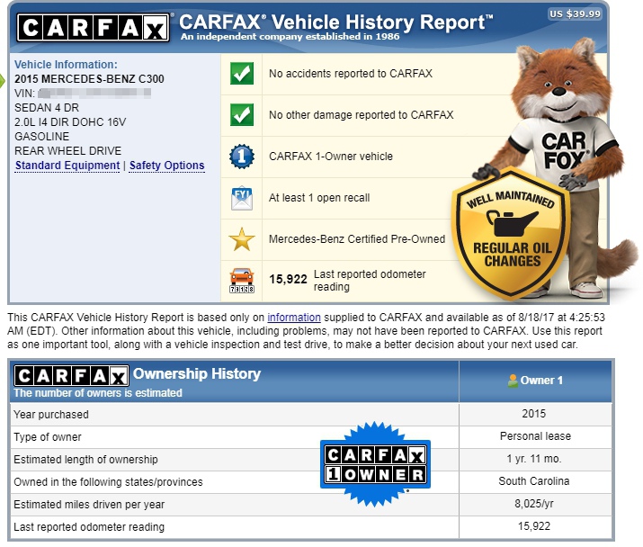Click the '2015' year purchased value
This screenshot has height=547, width=643.
click(534, 414)
